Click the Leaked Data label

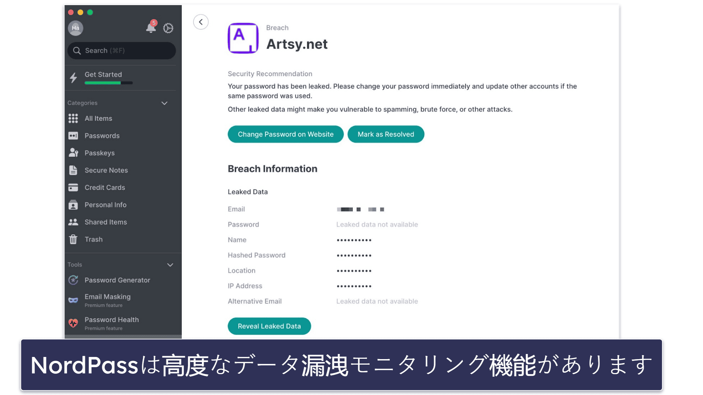[x=248, y=192]
